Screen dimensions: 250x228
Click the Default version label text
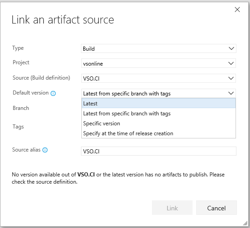click(31, 93)
